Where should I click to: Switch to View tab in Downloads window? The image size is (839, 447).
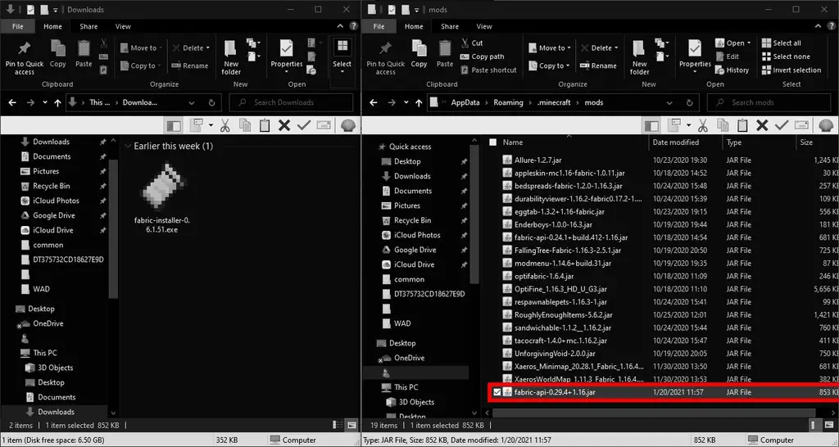tap(123, 26)
